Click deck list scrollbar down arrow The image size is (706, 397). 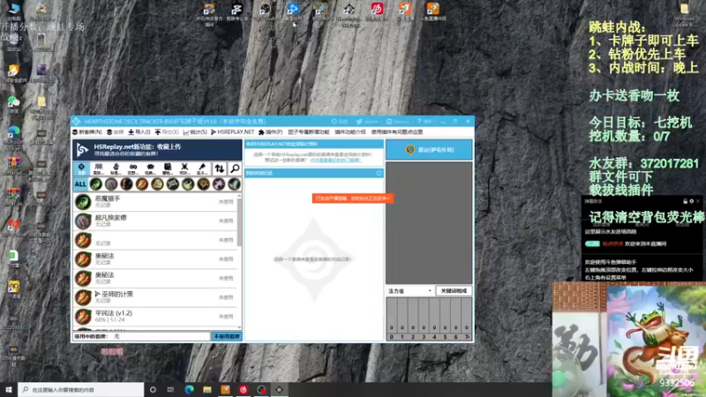239,327
